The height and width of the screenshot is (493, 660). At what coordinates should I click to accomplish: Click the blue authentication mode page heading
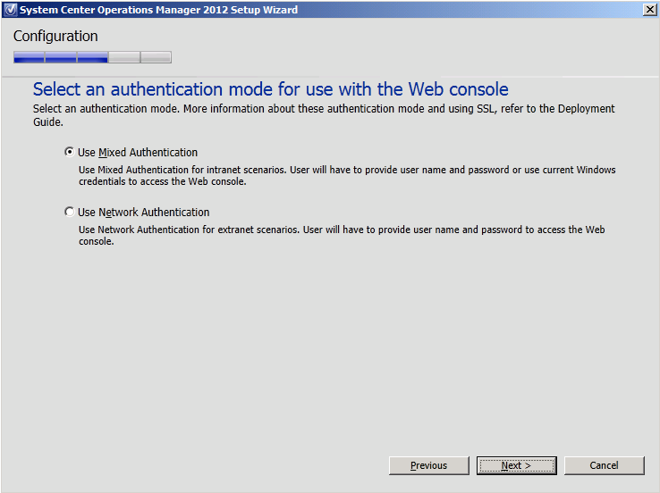[271, 89]
